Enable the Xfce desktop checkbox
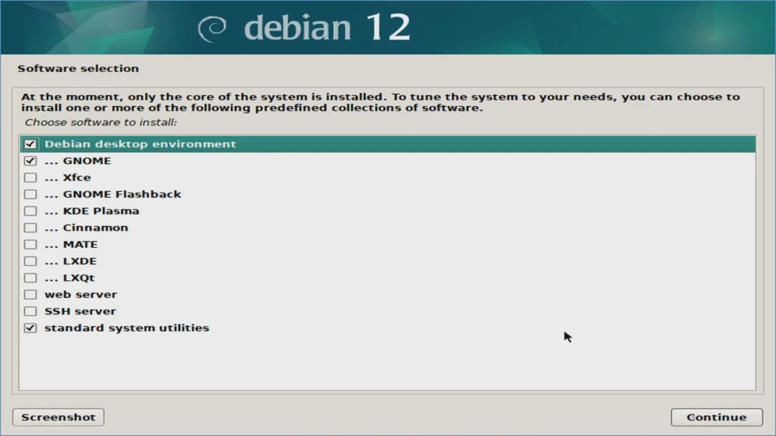The image size is (776, 436). 30,177
